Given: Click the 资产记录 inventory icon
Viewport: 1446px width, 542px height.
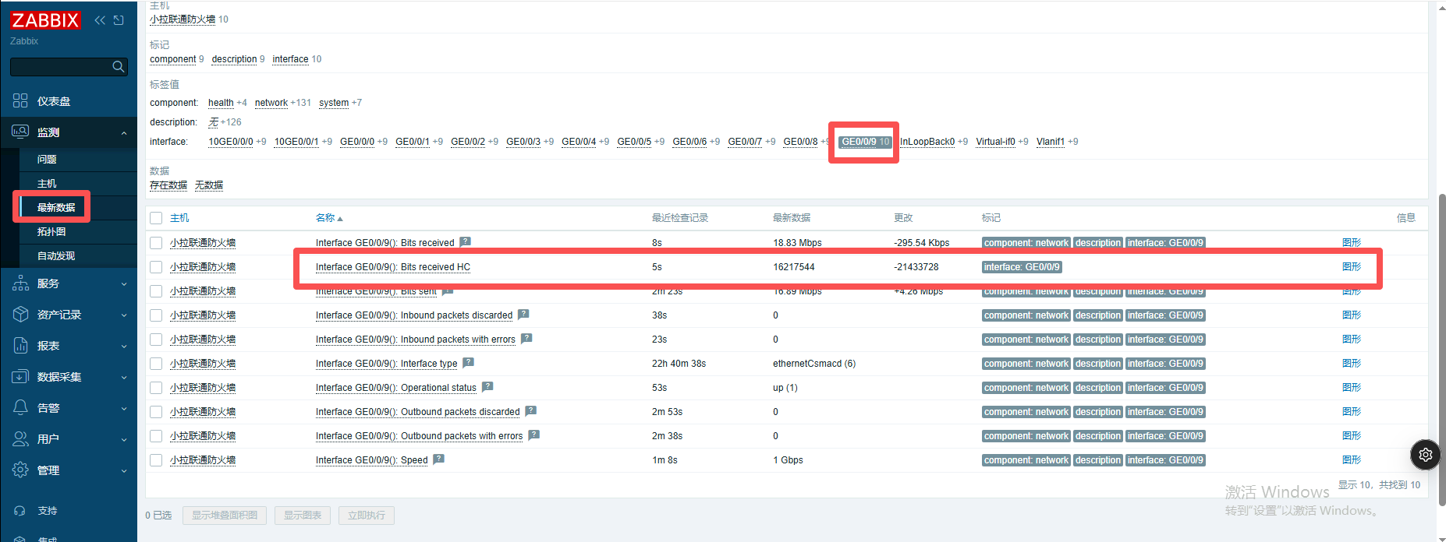Looking at the screenshot, I should pyautogui.click(x=20, y=315).
